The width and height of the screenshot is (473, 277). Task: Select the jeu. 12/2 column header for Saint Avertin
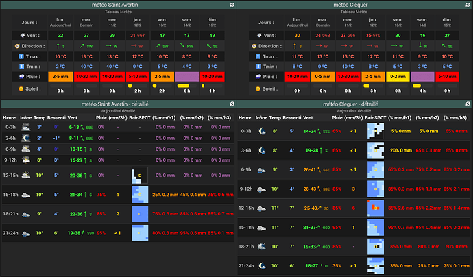pos(138,22)
